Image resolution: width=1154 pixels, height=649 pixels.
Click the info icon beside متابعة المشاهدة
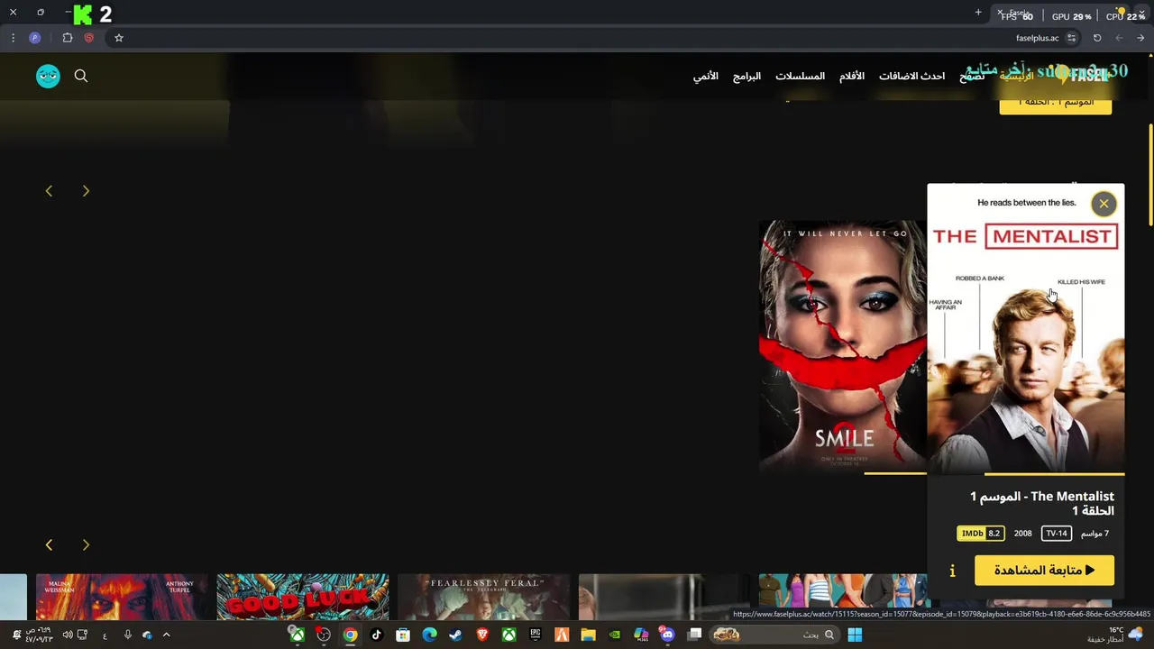click(952, 571)
